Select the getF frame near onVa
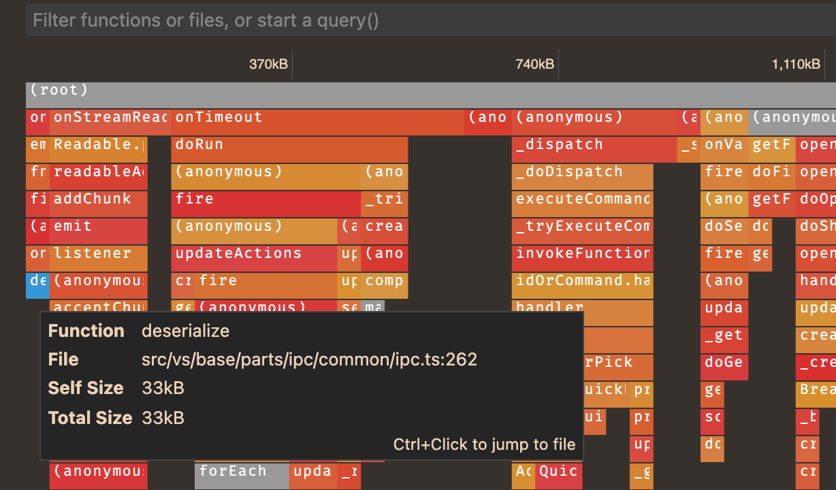Image resolution: width=836 pixels, height=490 pixels. [773, 144]
